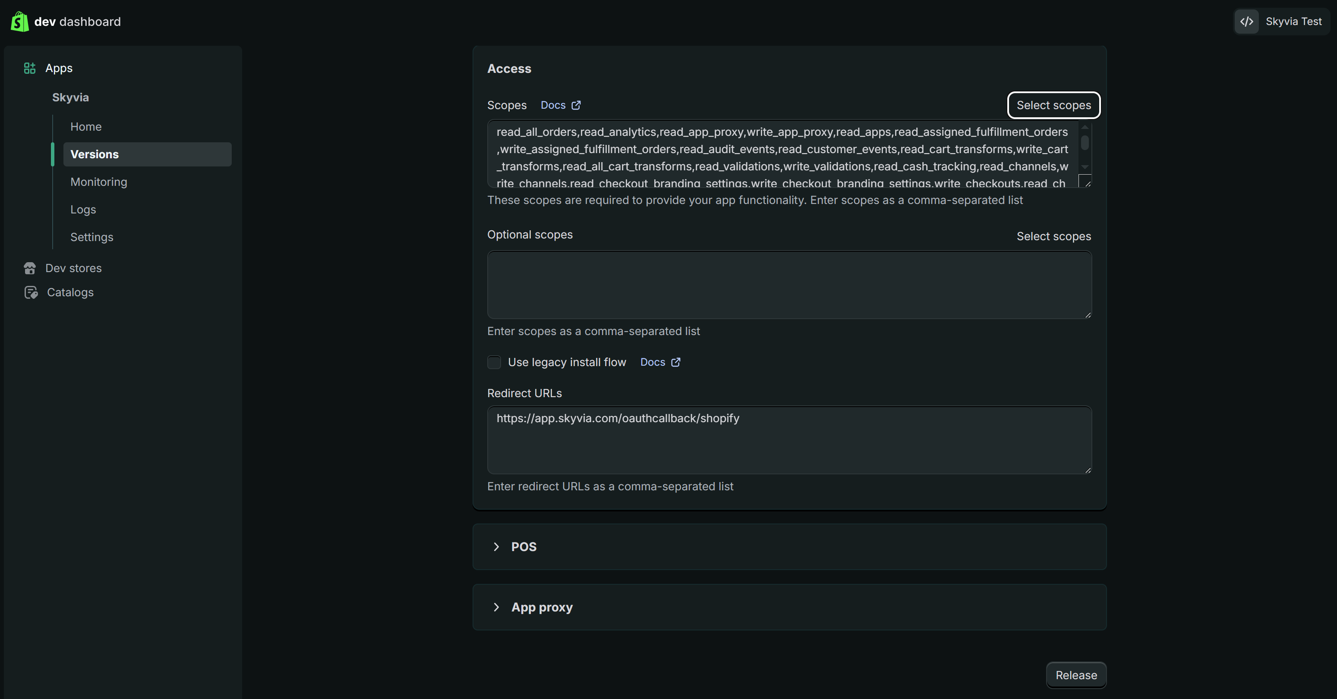Click Select scopes above the Scopes field

click(x=1053, y=105)
